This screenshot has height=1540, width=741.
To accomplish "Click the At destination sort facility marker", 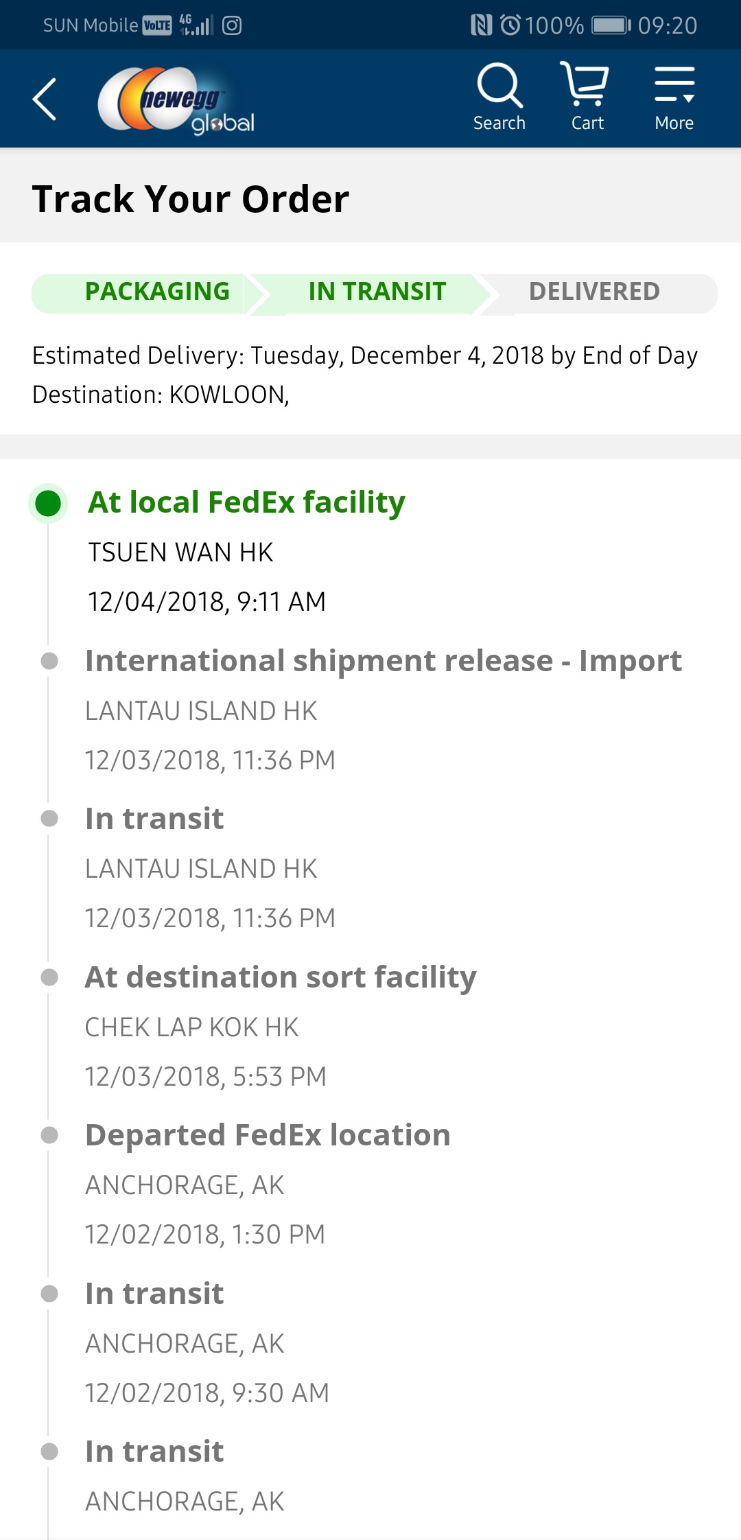I will (49, 977).
